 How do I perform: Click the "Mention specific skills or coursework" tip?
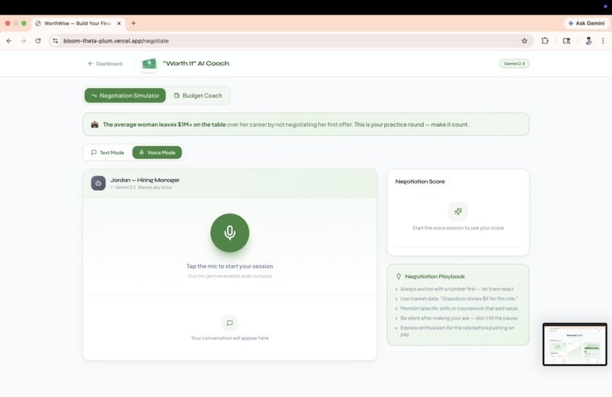click(459, 308)
